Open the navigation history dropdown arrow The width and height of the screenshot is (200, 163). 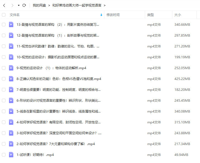tap(18, 5)
